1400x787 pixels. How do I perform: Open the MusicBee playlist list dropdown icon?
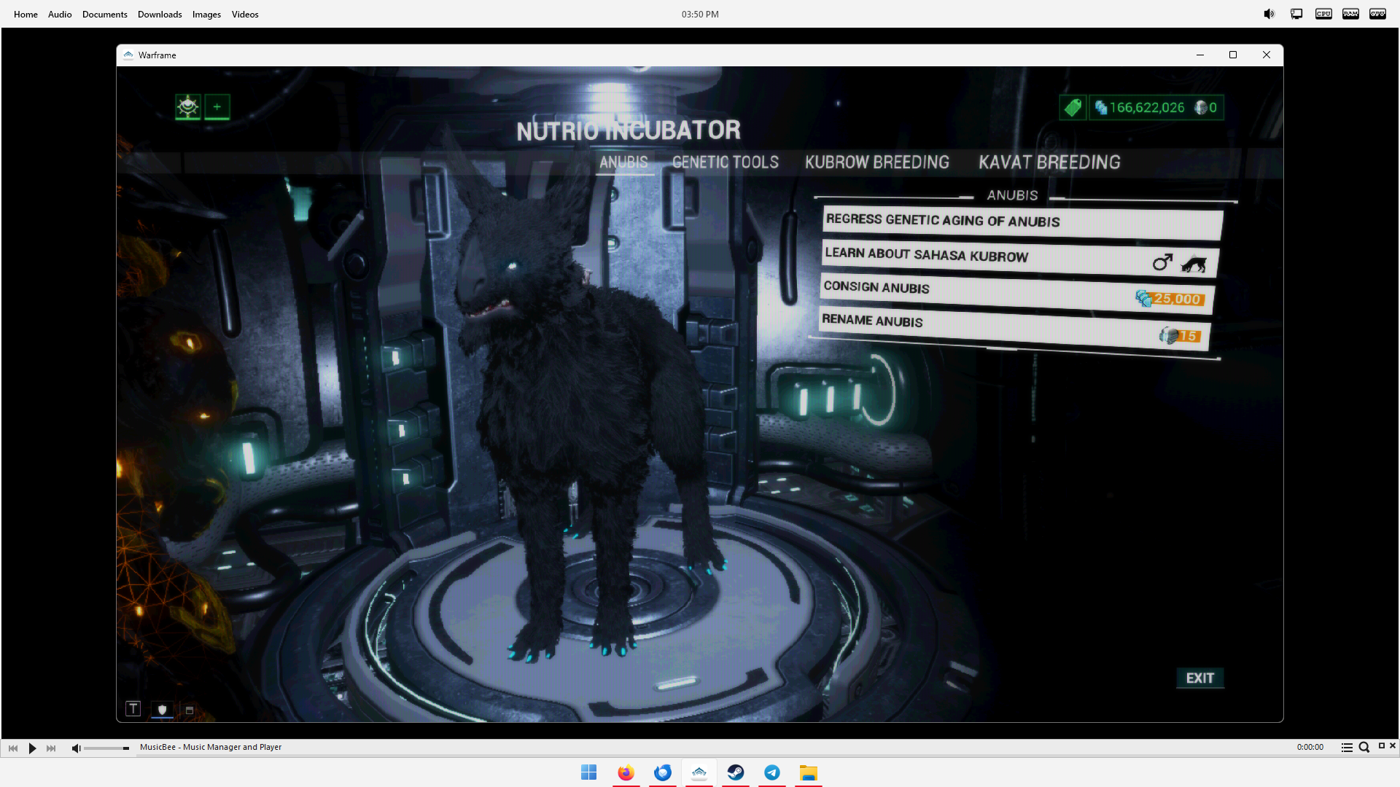(1346, 747)
